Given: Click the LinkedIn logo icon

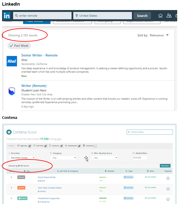Looking at the screenshot, I should [7, 16].
